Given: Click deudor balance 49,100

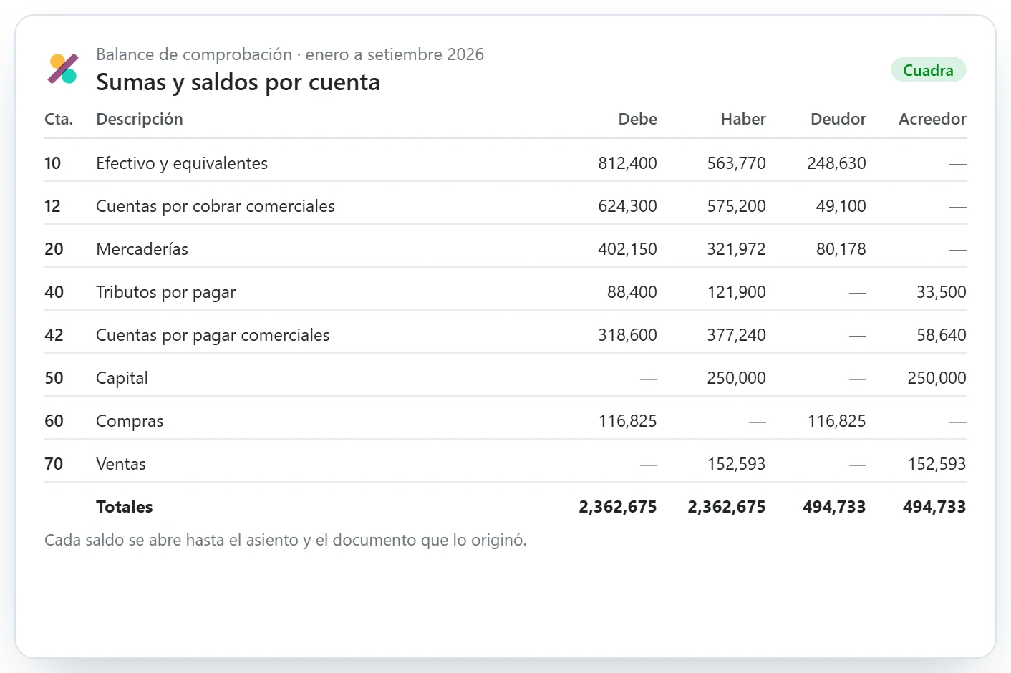Looking at the screenshot, I should click(841, 206).
